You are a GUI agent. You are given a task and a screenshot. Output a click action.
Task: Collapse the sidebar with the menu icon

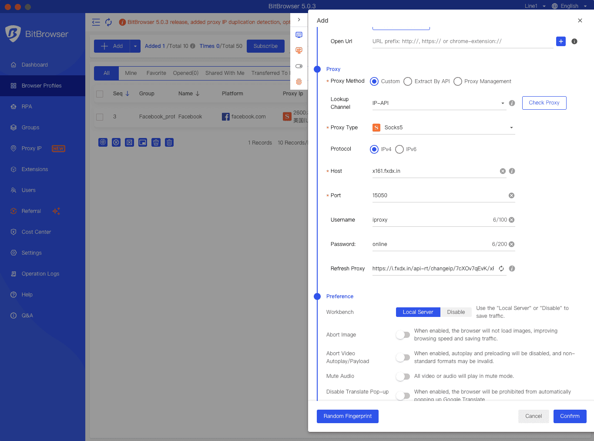click(x=96, y=22)
